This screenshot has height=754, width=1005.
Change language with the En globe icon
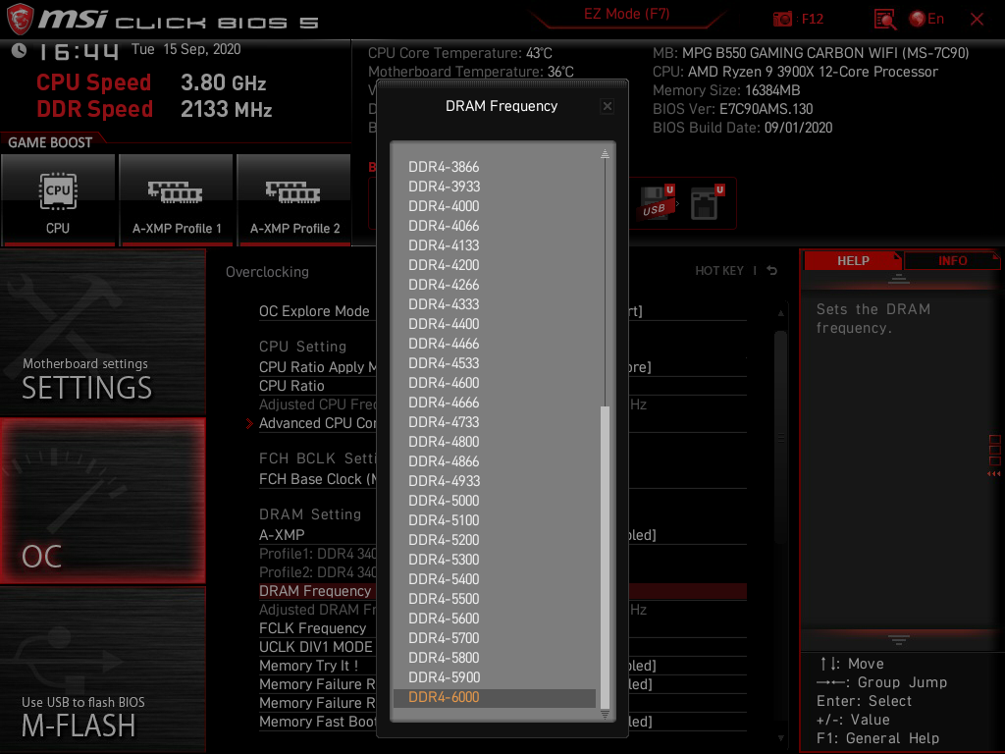click(926, 19)
